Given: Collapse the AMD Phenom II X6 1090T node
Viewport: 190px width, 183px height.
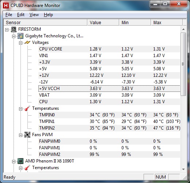Looking at the screenshot, I should (x=14, y=161).
